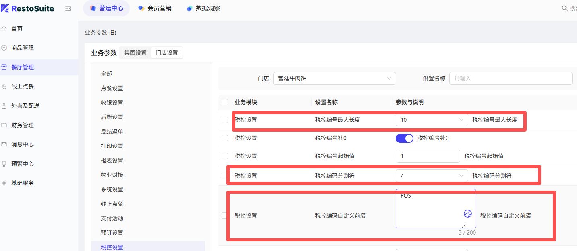Tick the checkbox for 税控编号起始值 row

point(225,156)
